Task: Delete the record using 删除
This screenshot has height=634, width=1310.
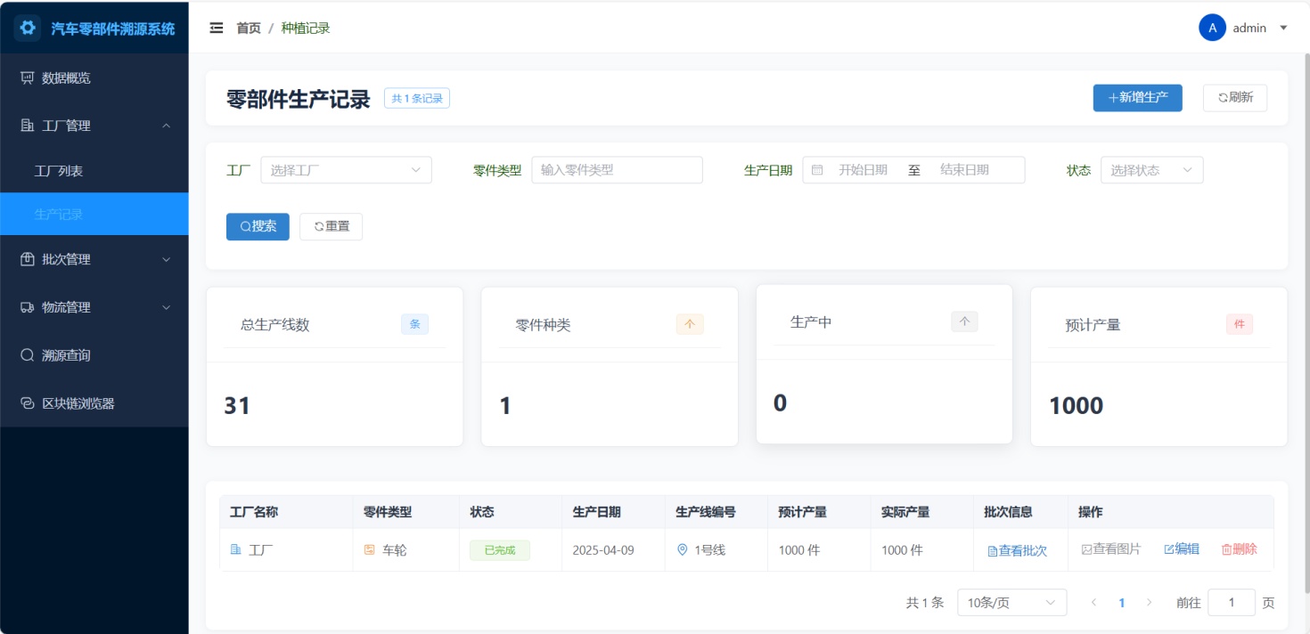Action: tap(1239, 549)
